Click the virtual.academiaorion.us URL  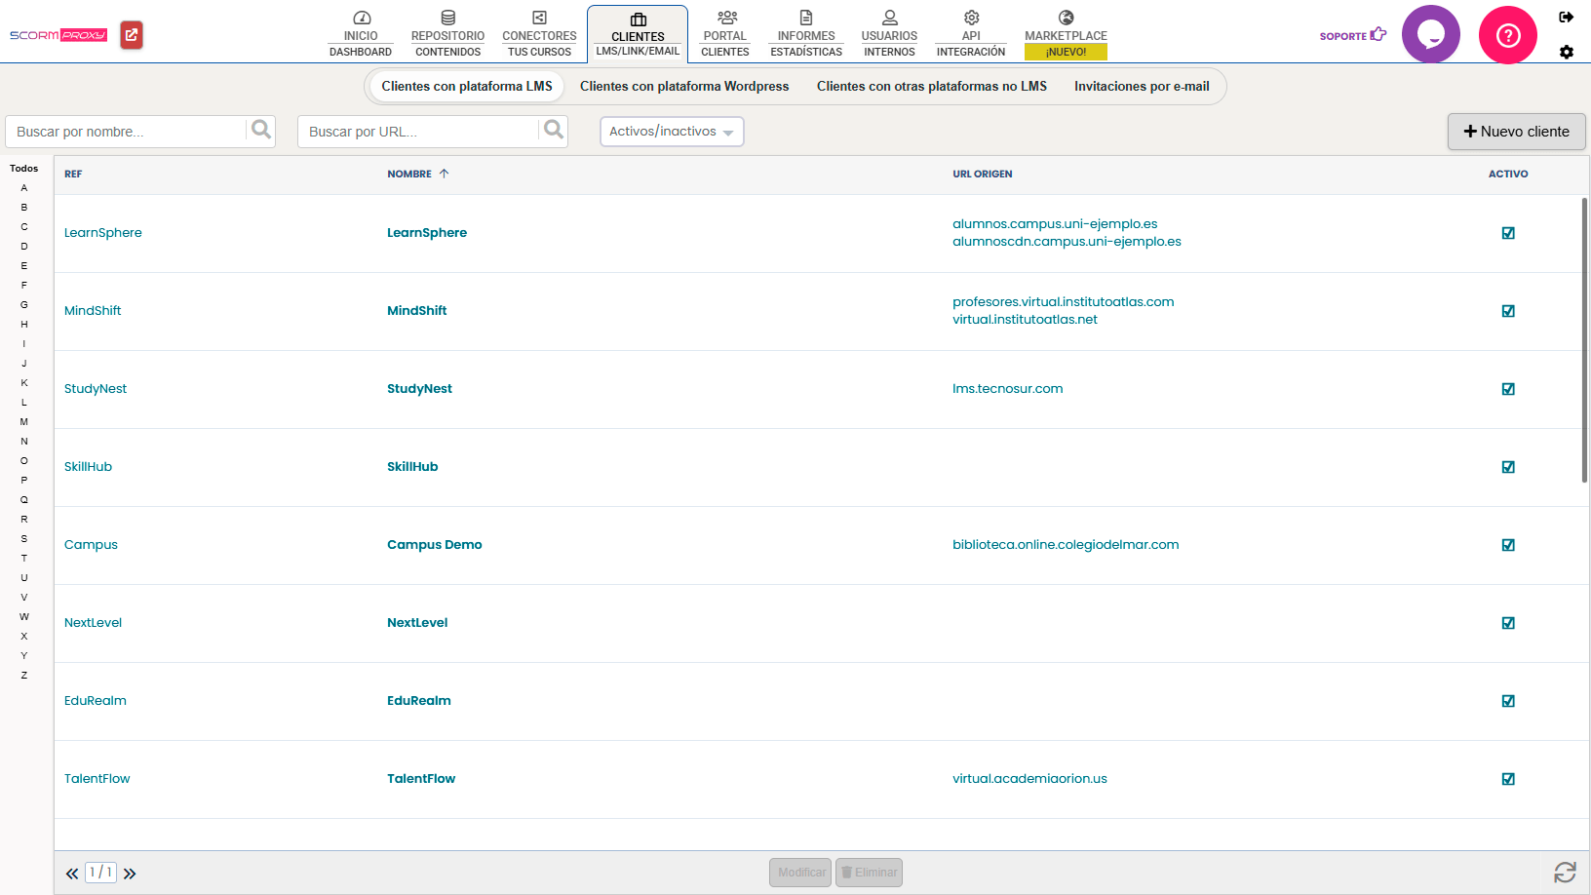pos(1029,778)
